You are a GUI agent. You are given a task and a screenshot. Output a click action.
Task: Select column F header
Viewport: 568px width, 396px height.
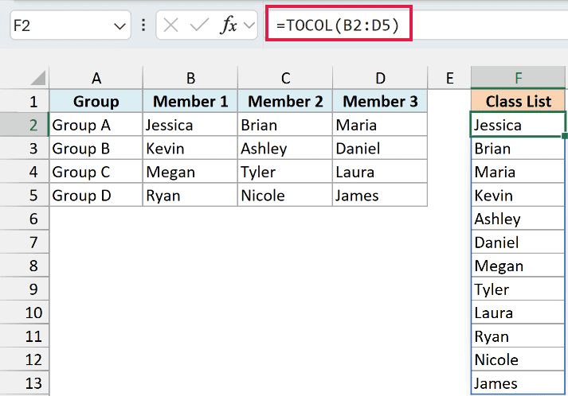pyautogui.click(x=518, y=78)
